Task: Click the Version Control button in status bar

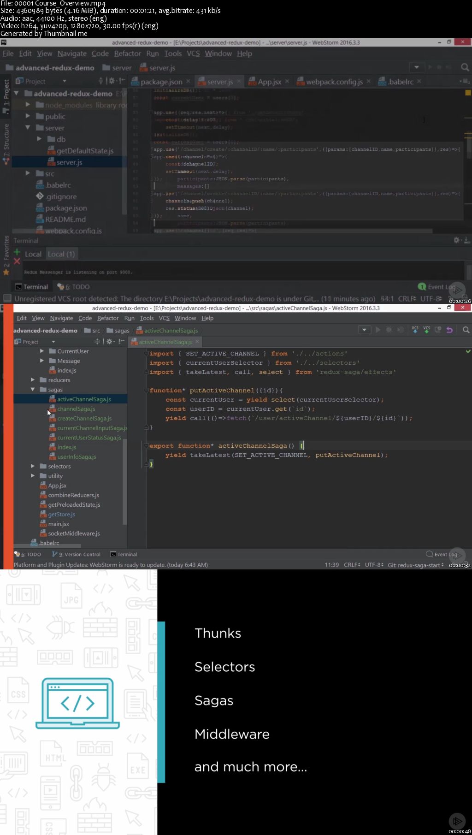Action: (77, 555)
